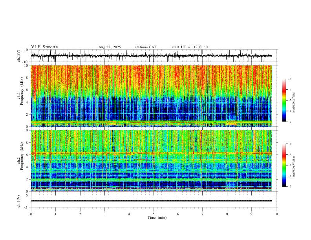The height and width of the screenshot is (240, 311).
Task: Select the date label "Aug.23, 2025"
Action: tap(110, 47)
